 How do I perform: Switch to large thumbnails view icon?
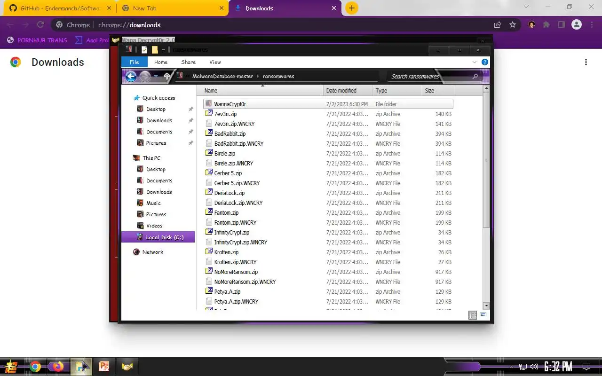(x=483, y=315)
